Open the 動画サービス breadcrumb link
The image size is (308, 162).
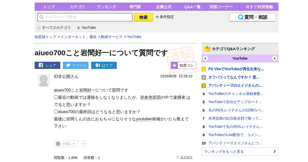click(x=112, y=37)
